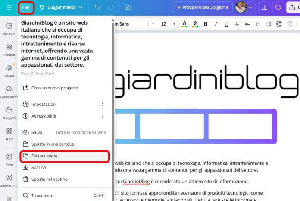
Task: Open the text color picker
Action: [x=184, y=24]
